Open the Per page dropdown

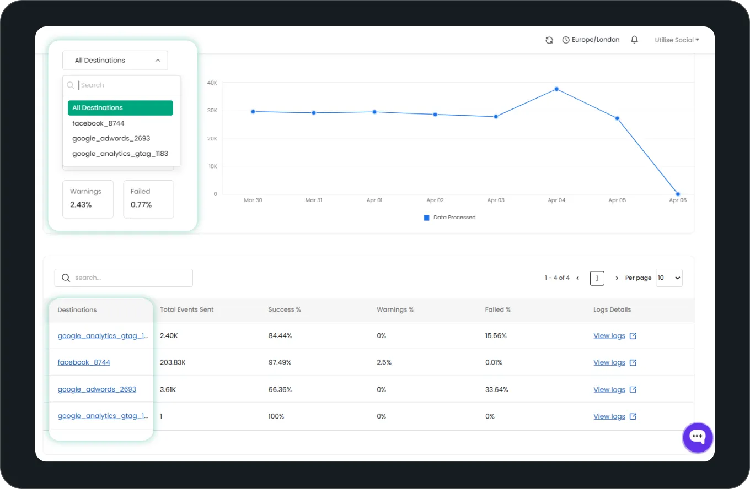(669, 278)
